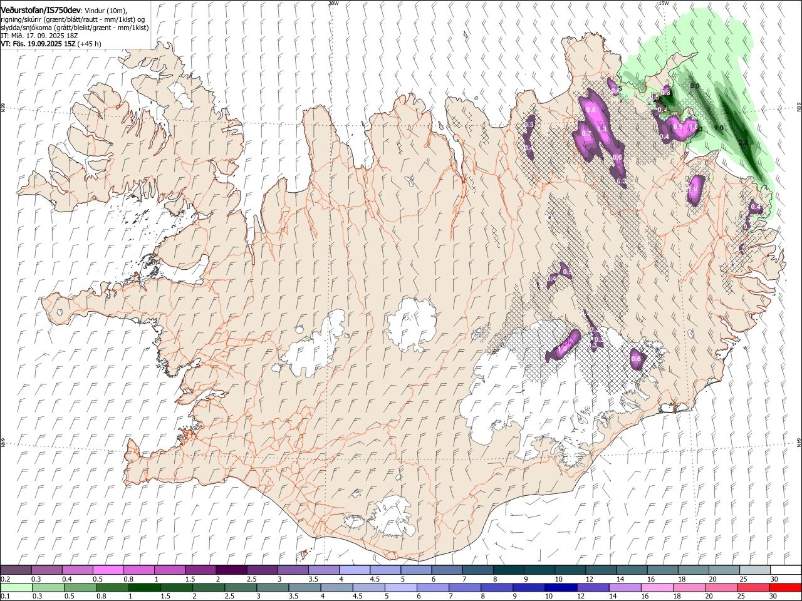Click the 'Veðurstofan/IS750dev' title text
The width and height of the screenshot is (802, 601).
(x=41, y=11)
